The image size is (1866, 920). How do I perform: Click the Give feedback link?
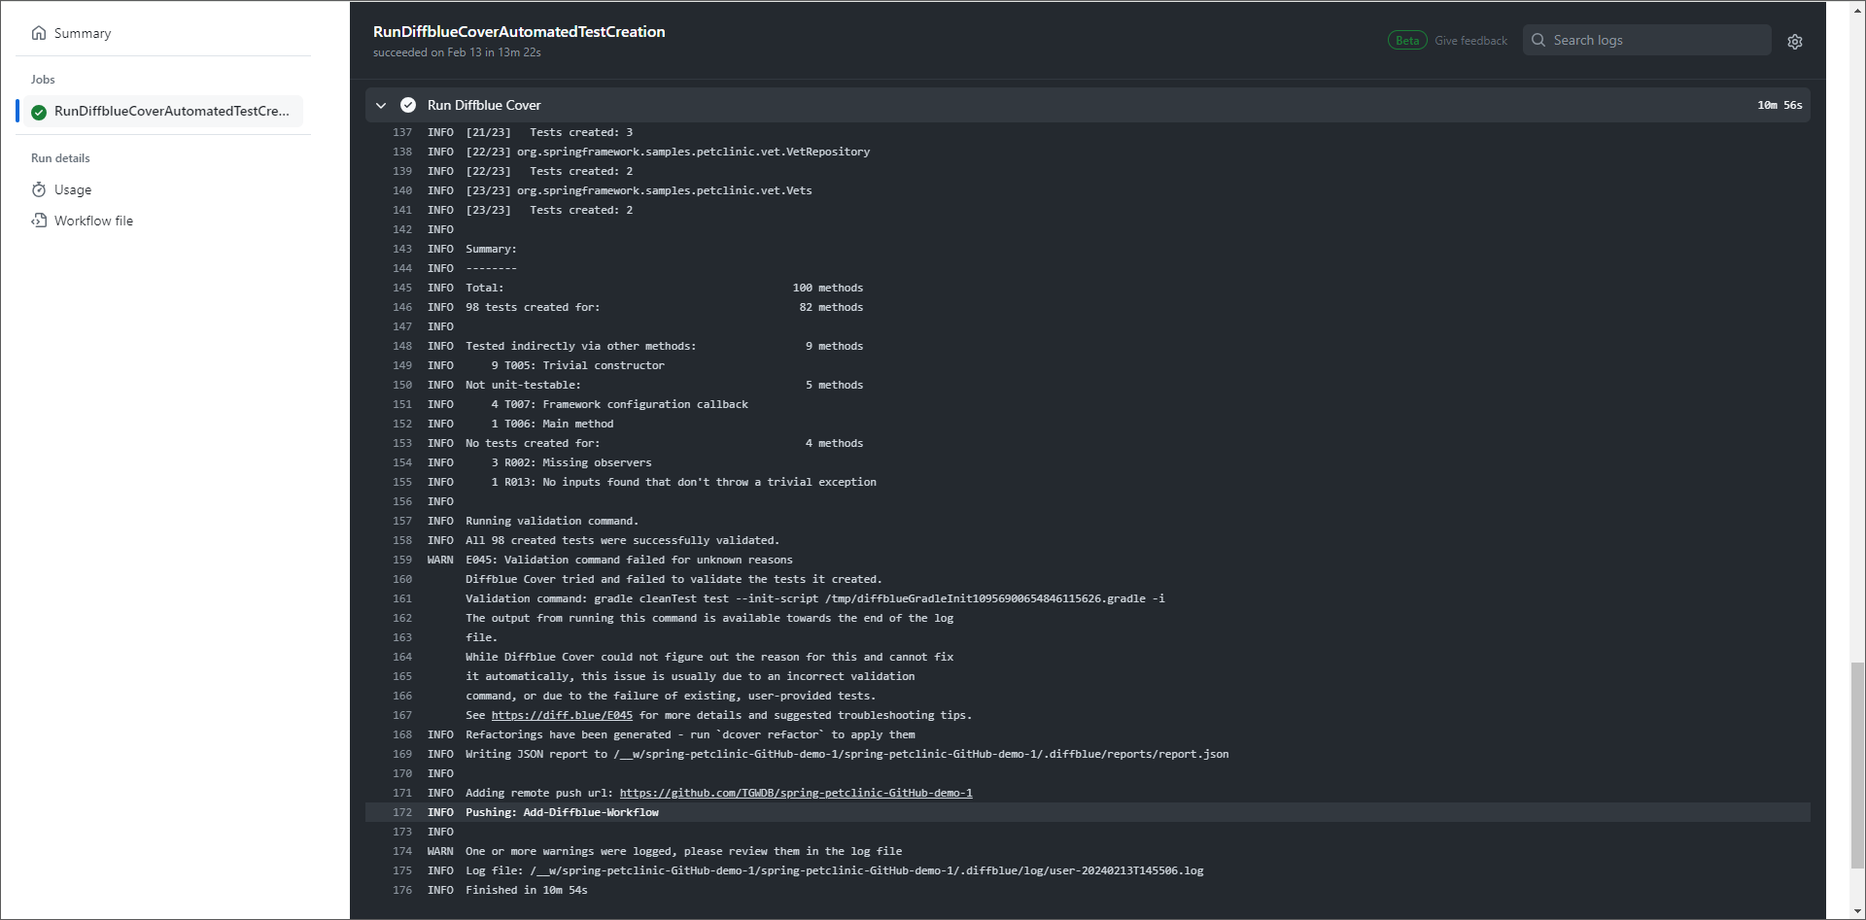(x=1470, y=41)
